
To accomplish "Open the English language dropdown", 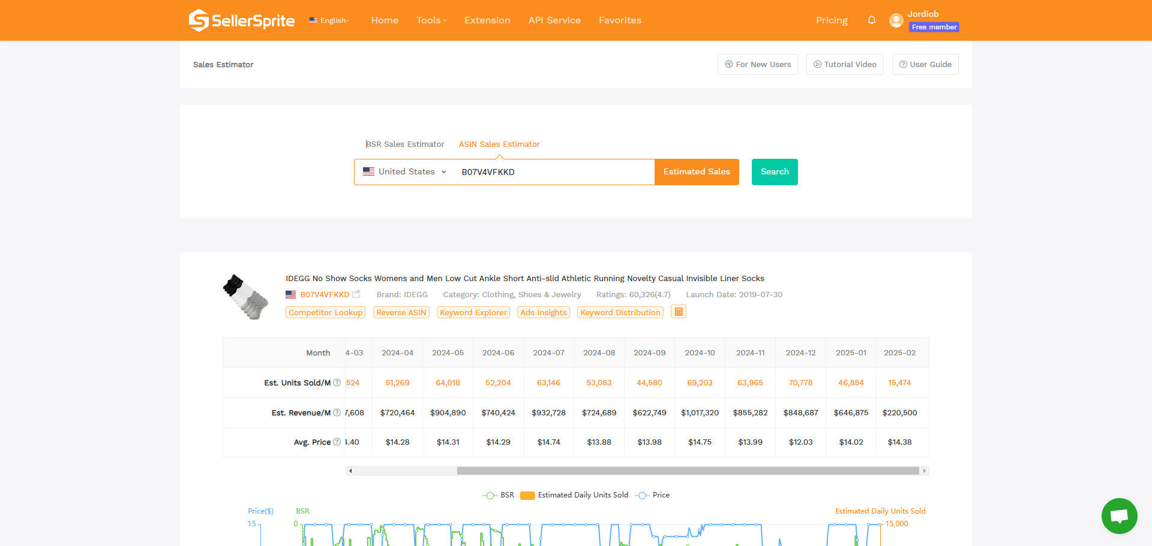I will 329,20.
